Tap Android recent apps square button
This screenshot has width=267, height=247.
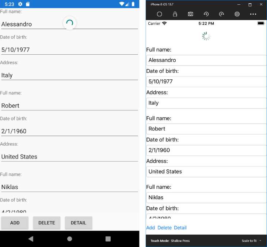tap(108, 239)
